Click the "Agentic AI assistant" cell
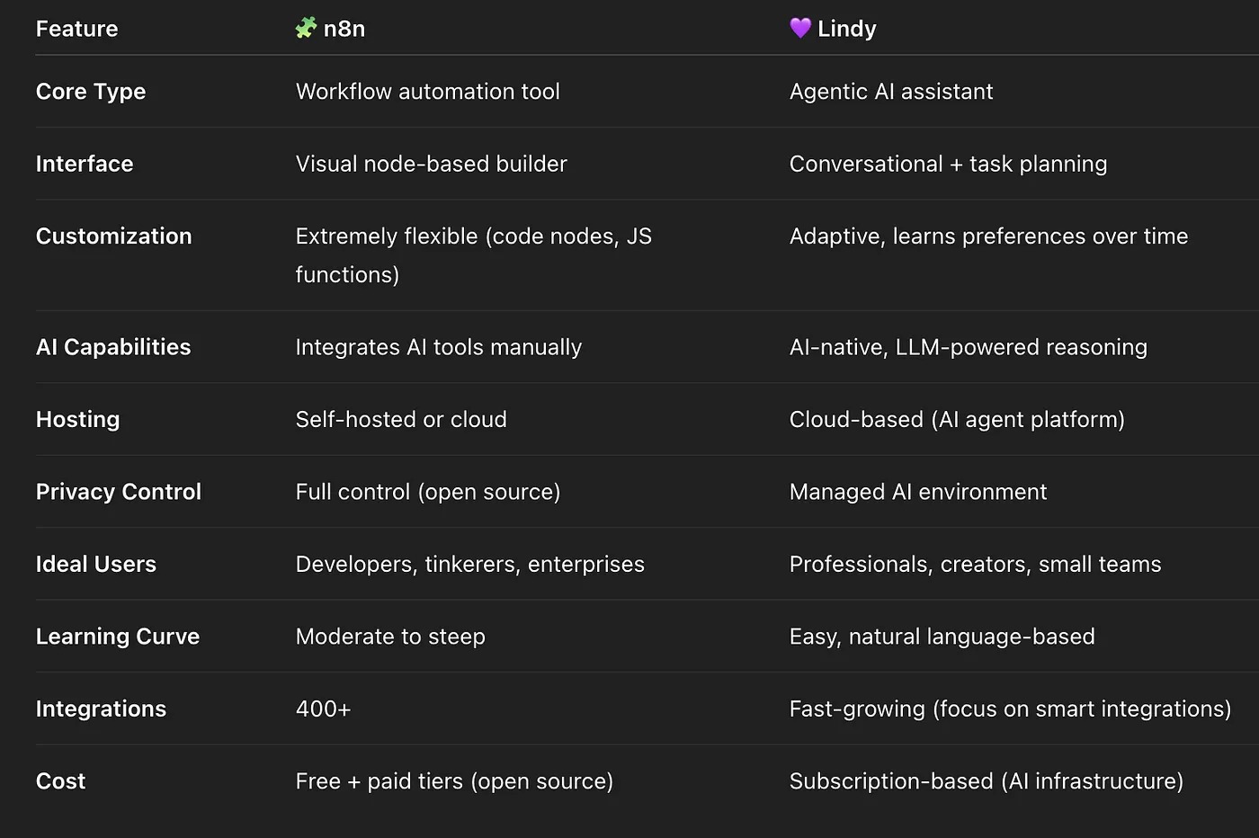Screen dimensions: 1259x838 [x=891, y=92]
